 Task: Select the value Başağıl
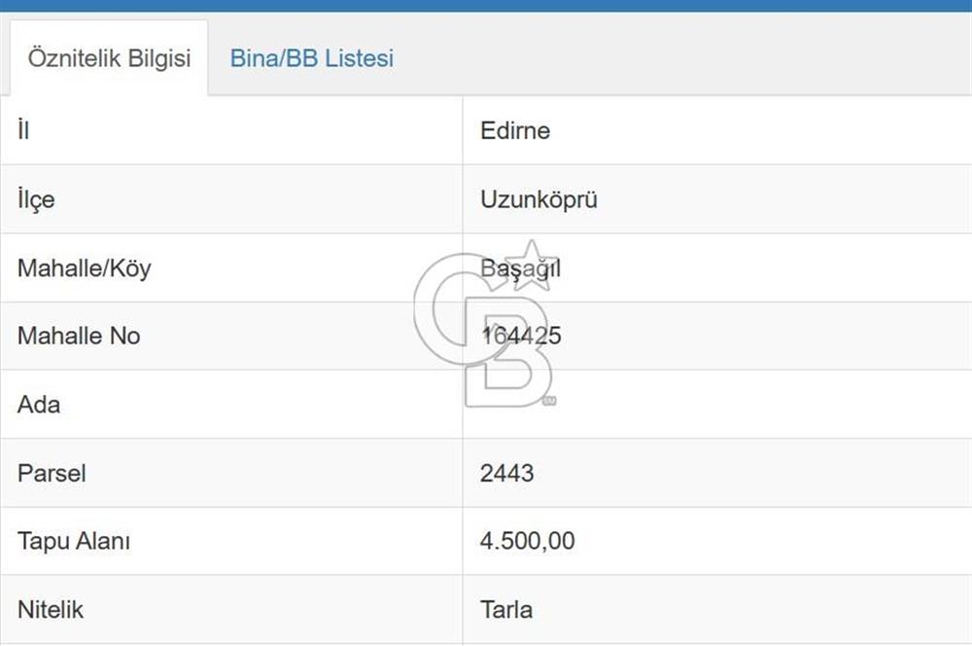click(521, 269)
